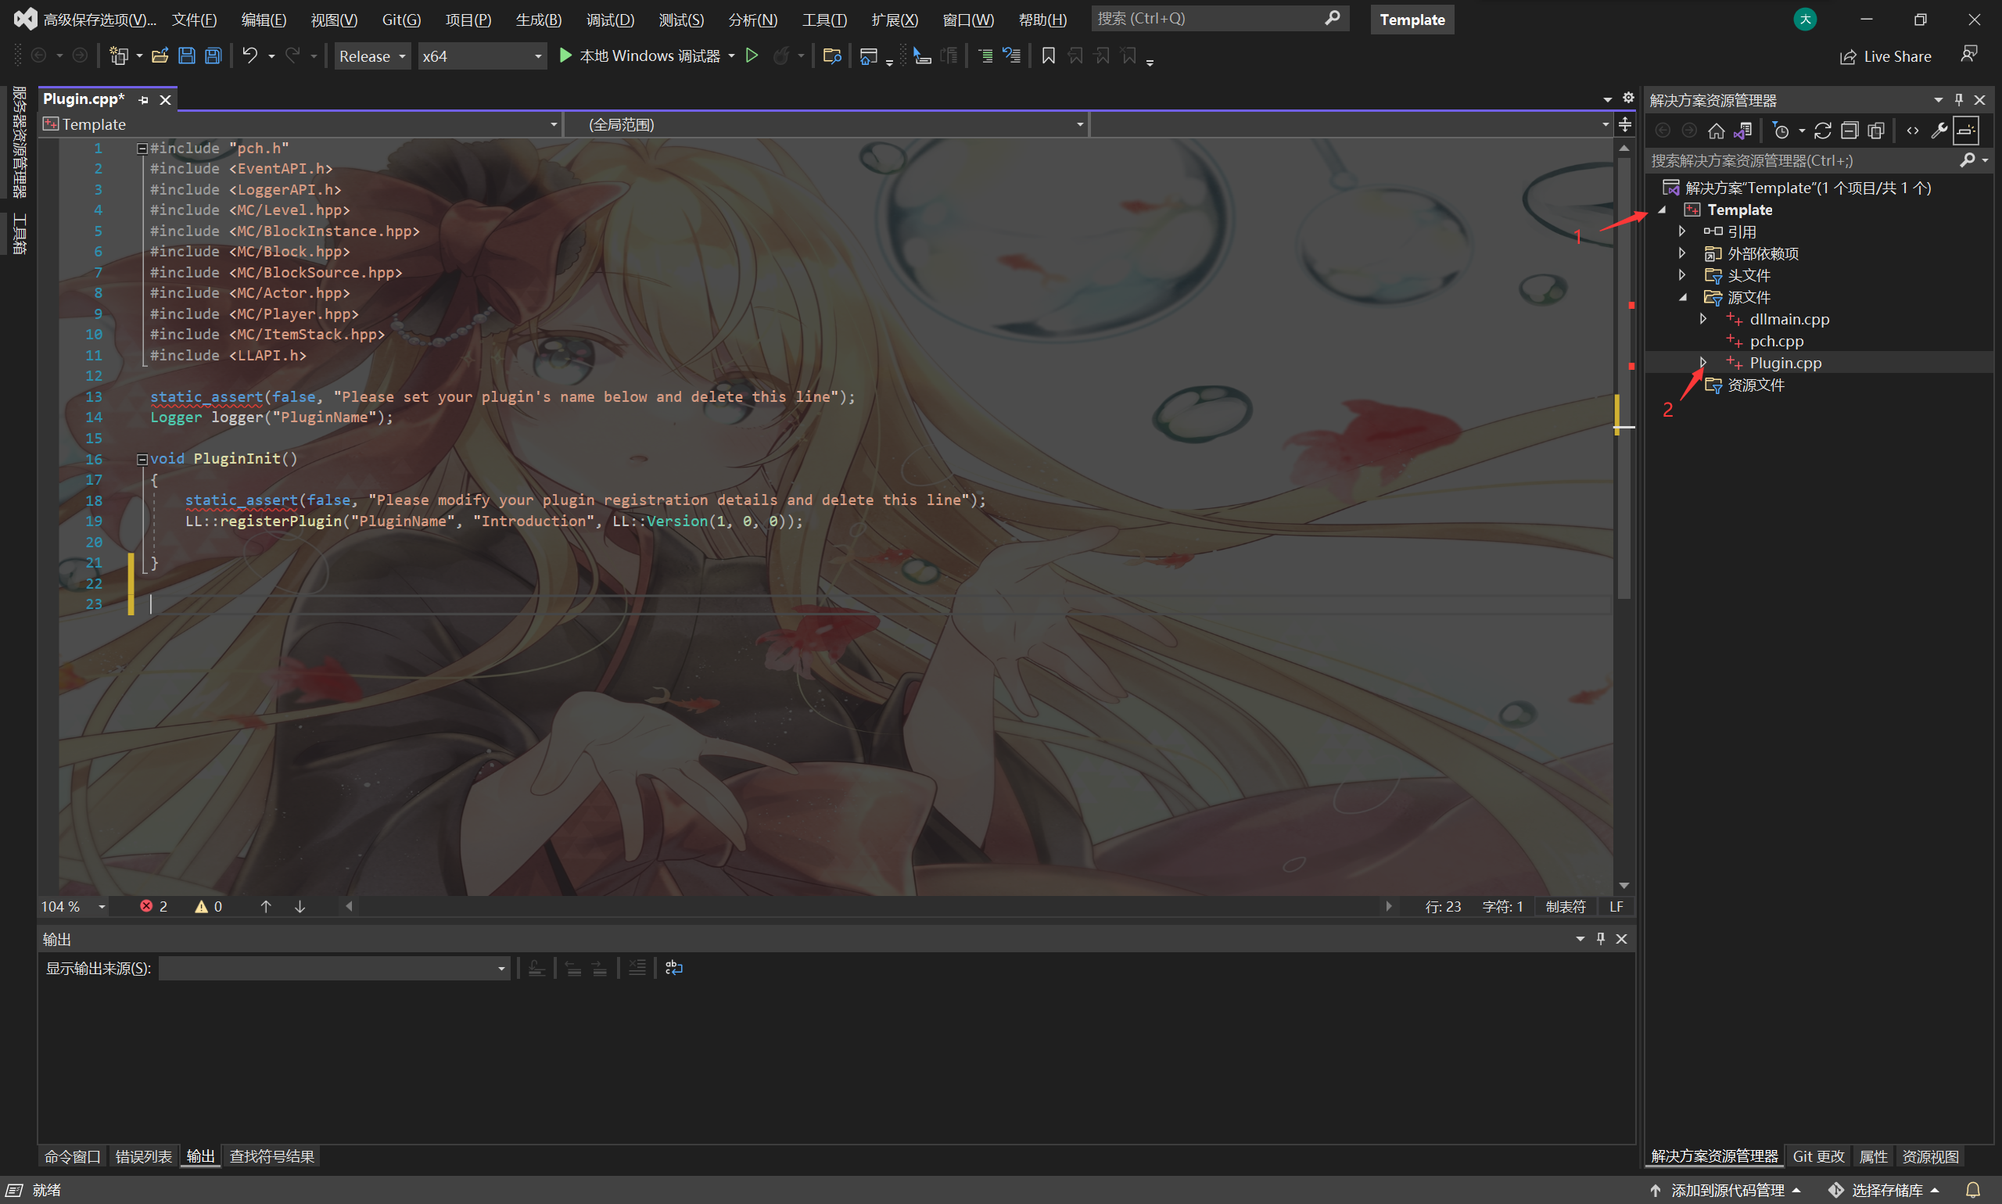Select Plugin.cpp in Solution Explorer
This screenshot has width=2002, height=1204.
point(1785,364)
